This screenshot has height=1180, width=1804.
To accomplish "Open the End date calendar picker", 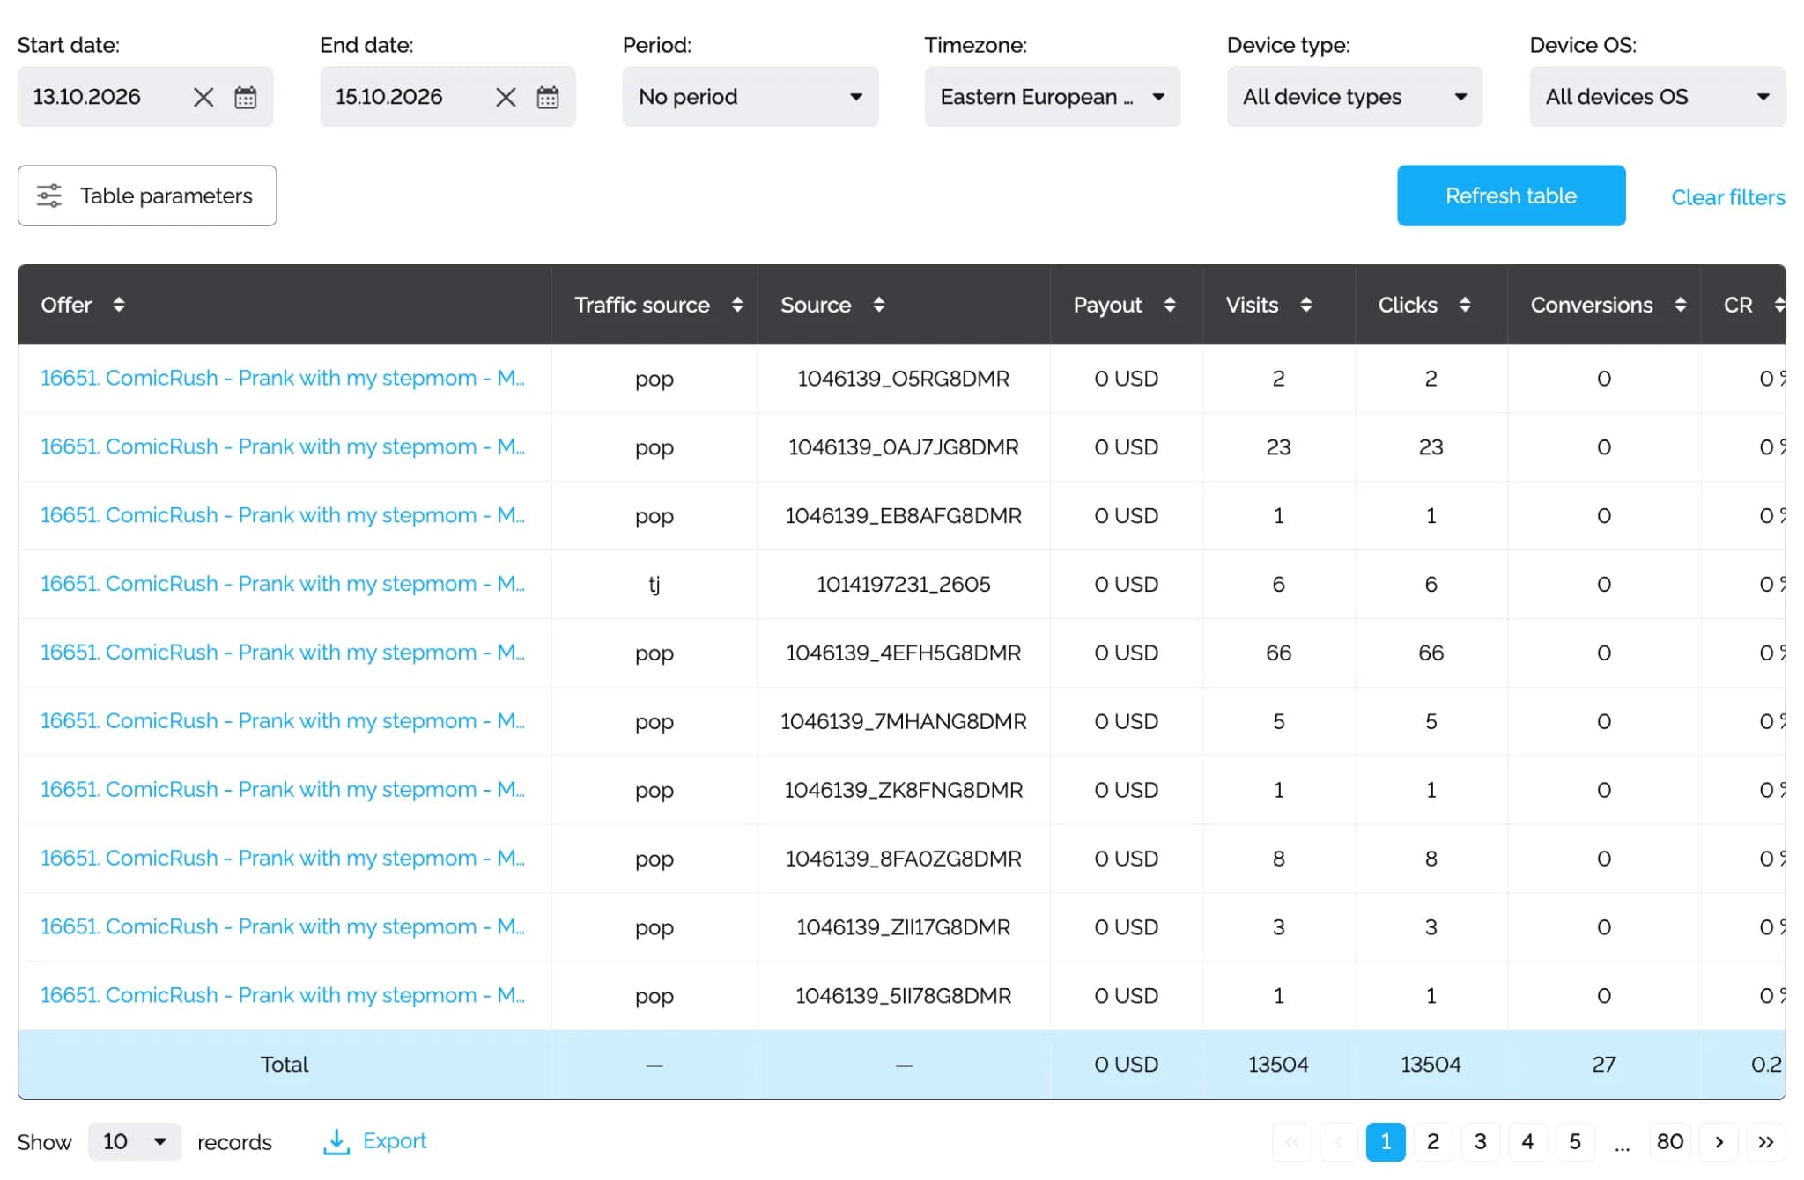I will click(x=548, y=97).
